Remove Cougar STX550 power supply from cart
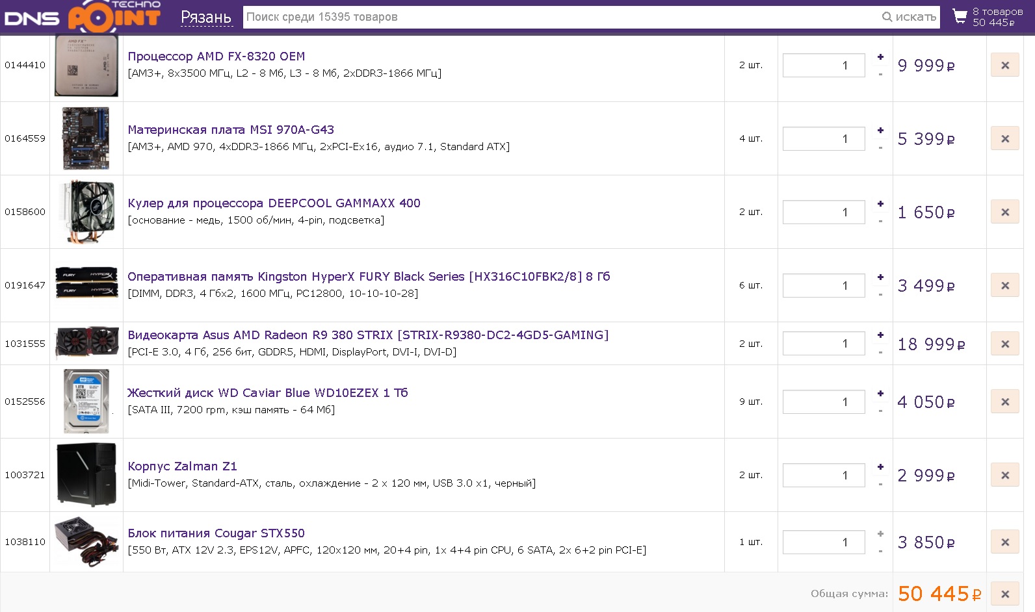This screenshot has width=1035, height=612. 1004,542
